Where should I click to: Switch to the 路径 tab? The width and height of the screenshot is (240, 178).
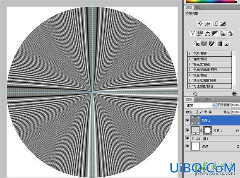pos(208,99)
